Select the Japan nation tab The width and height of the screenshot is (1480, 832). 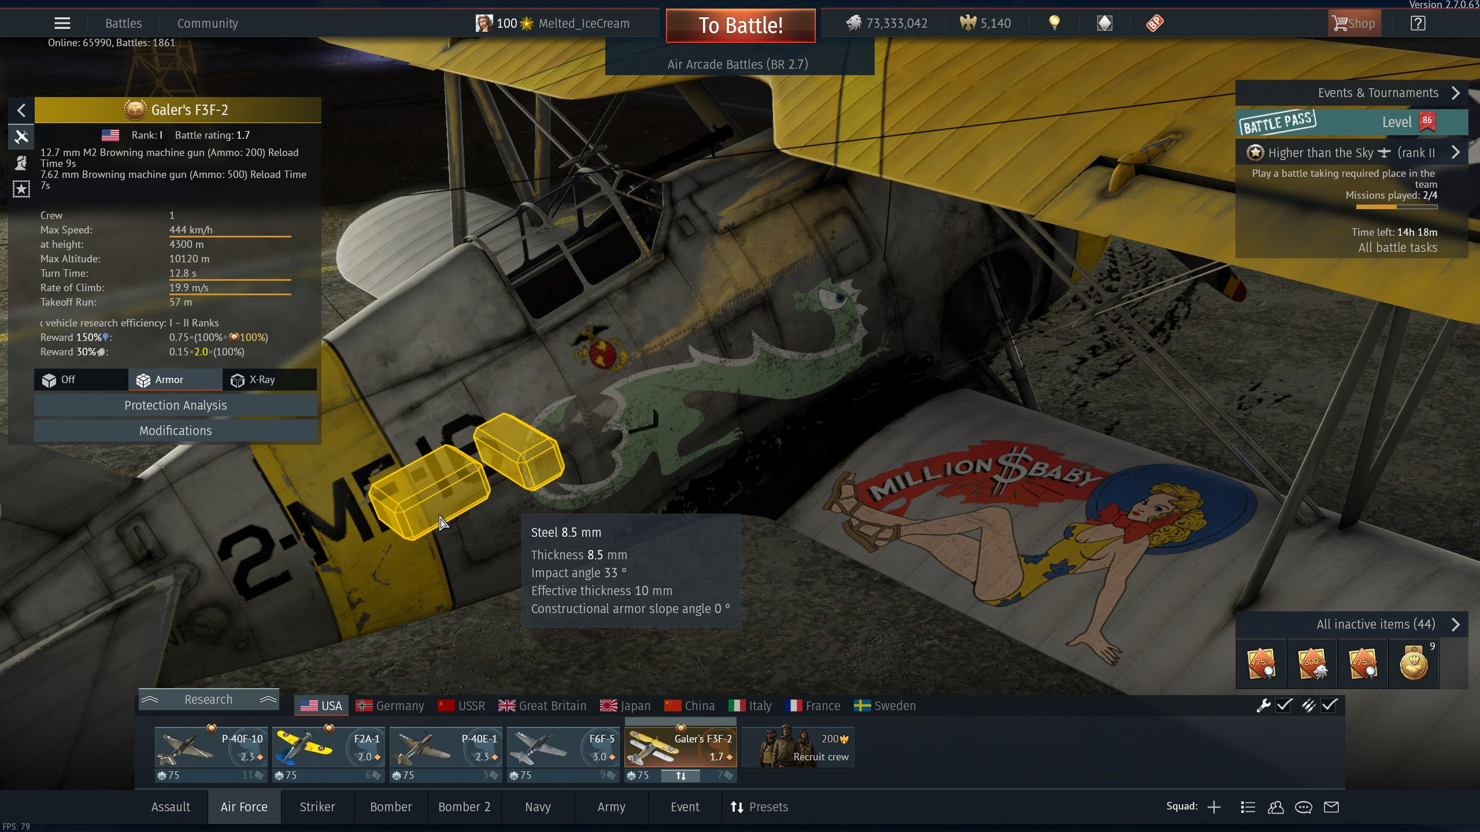coord(625,705)
